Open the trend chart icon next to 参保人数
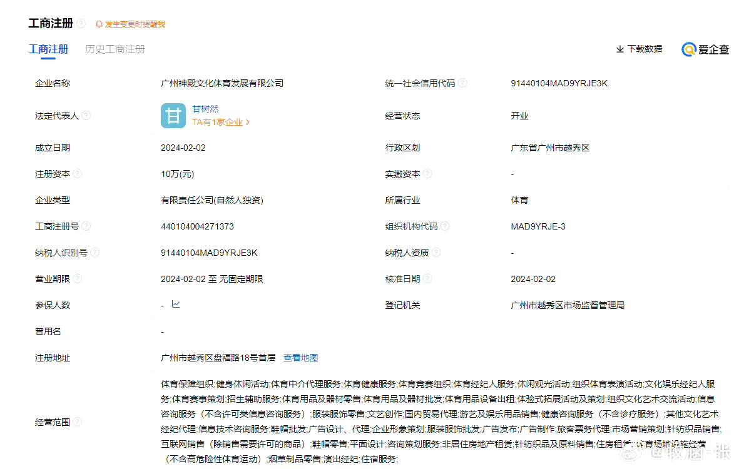 tap(176, 305)
